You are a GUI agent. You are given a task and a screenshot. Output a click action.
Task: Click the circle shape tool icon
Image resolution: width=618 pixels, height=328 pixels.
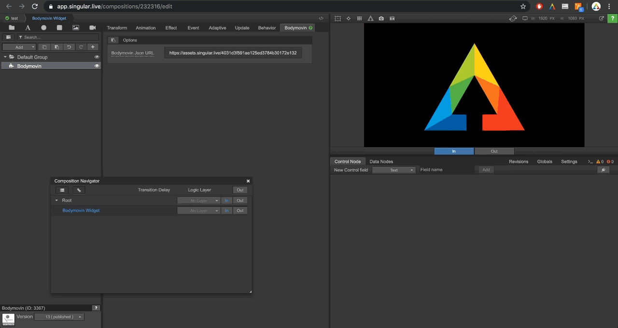pos(43,28)
